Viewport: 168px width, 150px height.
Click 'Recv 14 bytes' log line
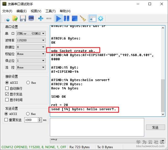tap(65, 88)
